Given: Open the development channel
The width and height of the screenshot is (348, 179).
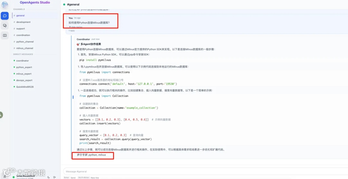Looking at the screenshot, I should pos(35,22).
